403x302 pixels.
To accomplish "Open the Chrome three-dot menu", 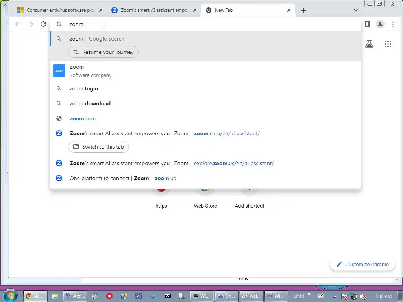I will pos(393,24).
